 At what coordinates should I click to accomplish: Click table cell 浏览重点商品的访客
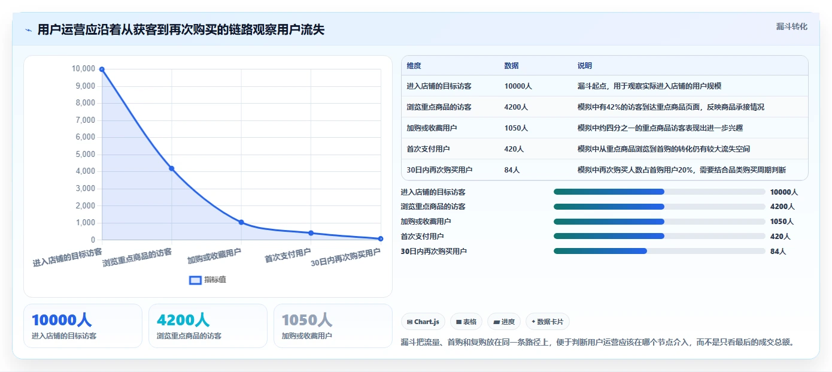coord(439,107)
